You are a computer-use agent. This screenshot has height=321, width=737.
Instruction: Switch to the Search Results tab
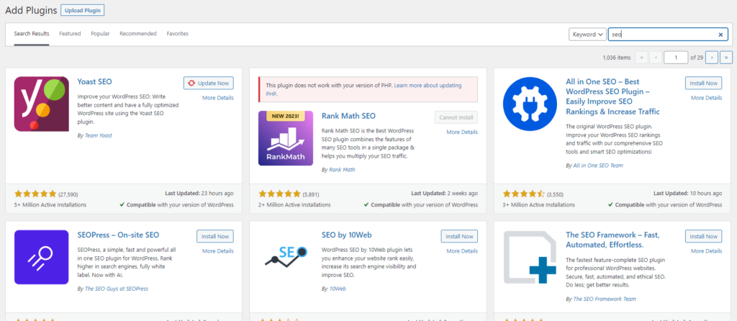click(x=32, y=34)
